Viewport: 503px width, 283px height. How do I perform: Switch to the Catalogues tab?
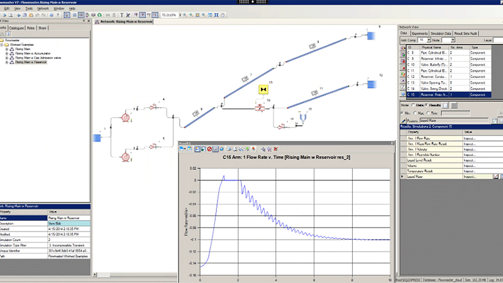click(x=16, y=28)
